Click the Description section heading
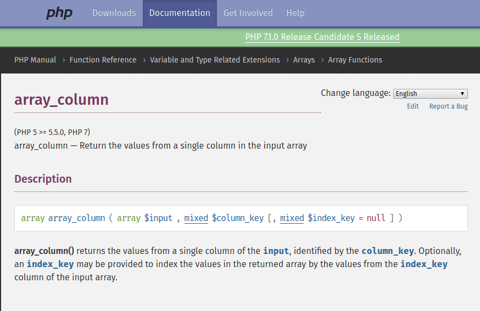 43,179
